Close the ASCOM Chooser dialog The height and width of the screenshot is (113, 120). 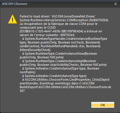pyautogui.click(x=115, y=4)
